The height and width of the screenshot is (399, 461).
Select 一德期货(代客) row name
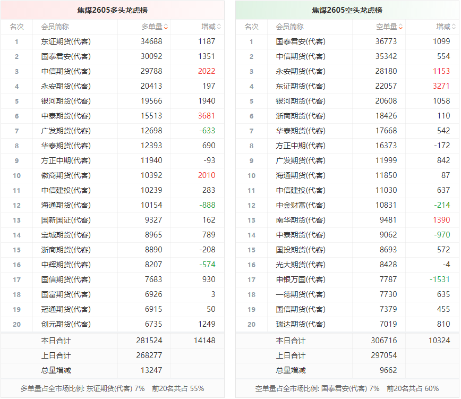click(x=301, y=294)
